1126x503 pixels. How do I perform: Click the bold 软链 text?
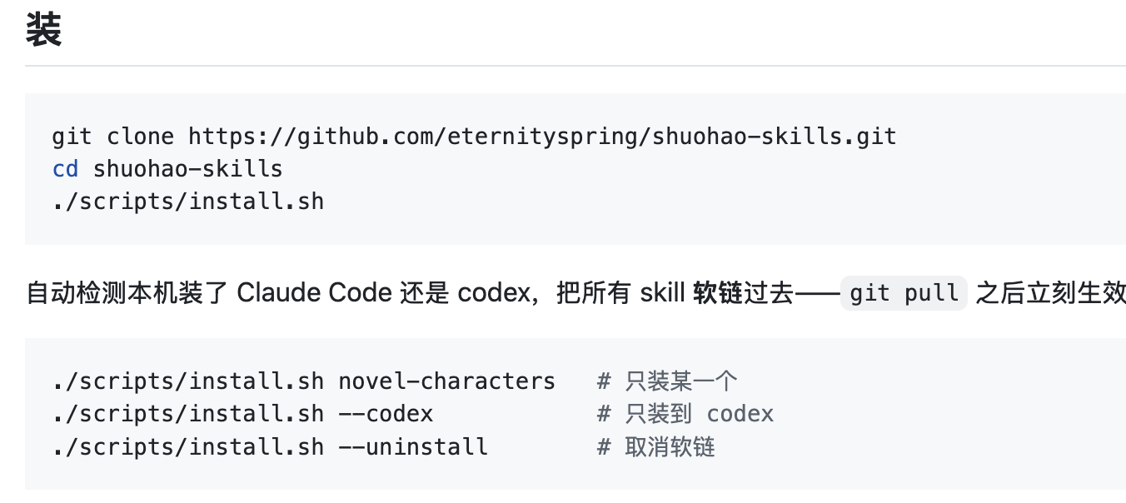click(717, 293)
